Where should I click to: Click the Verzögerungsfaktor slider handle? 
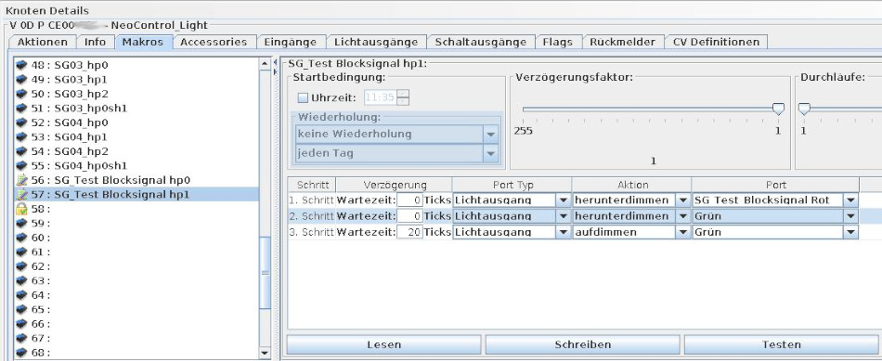pos(778,110)
